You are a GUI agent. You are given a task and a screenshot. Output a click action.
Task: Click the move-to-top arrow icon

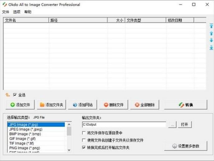pos(211,26)
